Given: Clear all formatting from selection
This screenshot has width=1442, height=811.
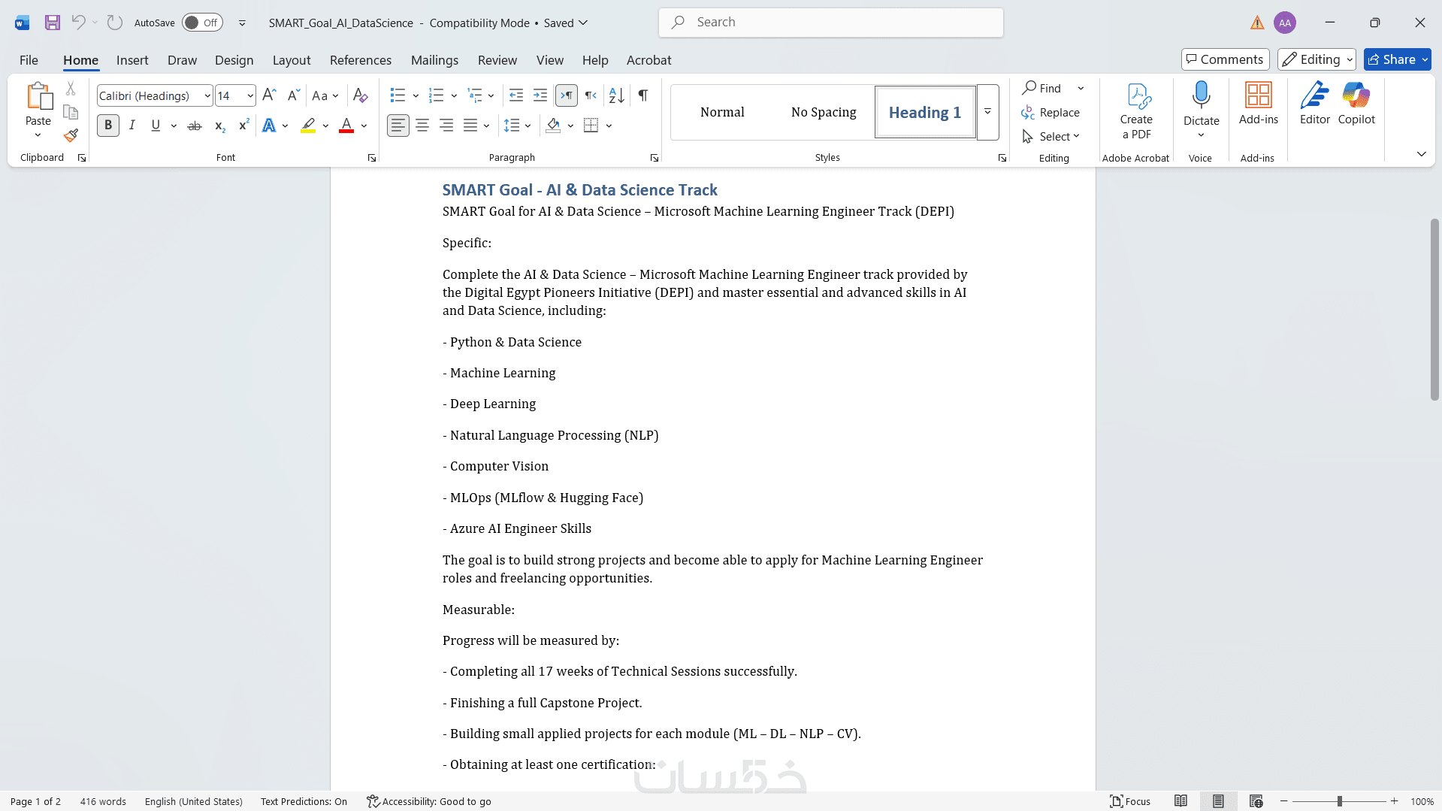Looking at the screenshot, I should coord(361,95).
